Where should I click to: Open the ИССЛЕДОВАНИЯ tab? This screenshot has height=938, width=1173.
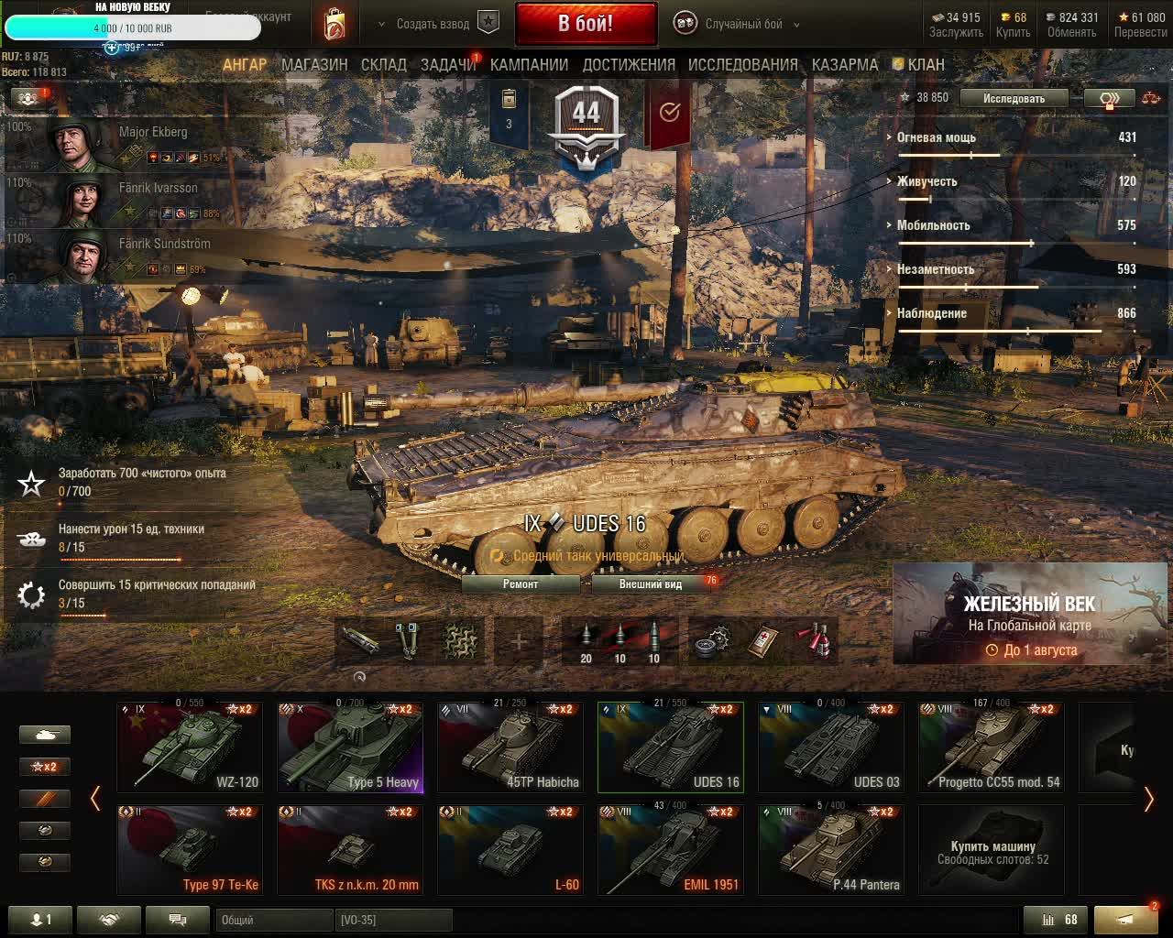coord(742,64)
